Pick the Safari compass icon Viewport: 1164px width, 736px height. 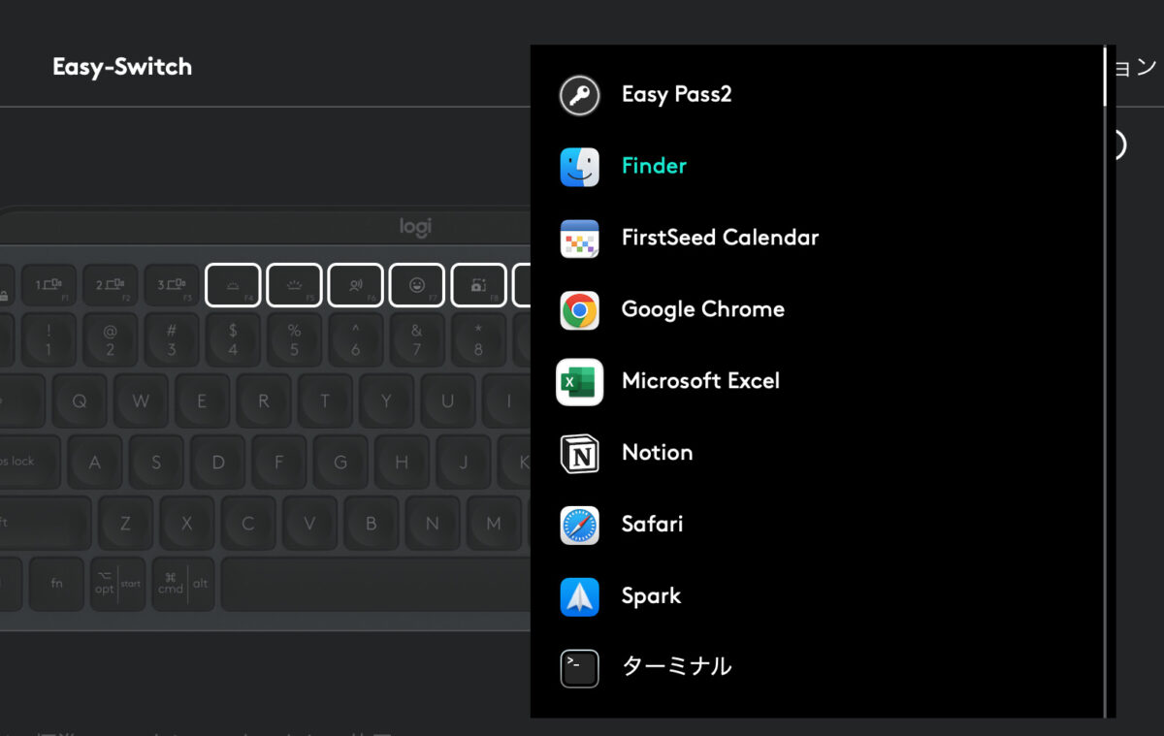pos(579,525)
